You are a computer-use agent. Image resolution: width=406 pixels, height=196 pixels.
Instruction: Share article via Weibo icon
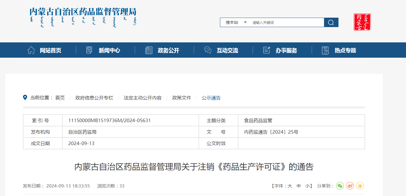pyautogui.click(x=350, y=186)
